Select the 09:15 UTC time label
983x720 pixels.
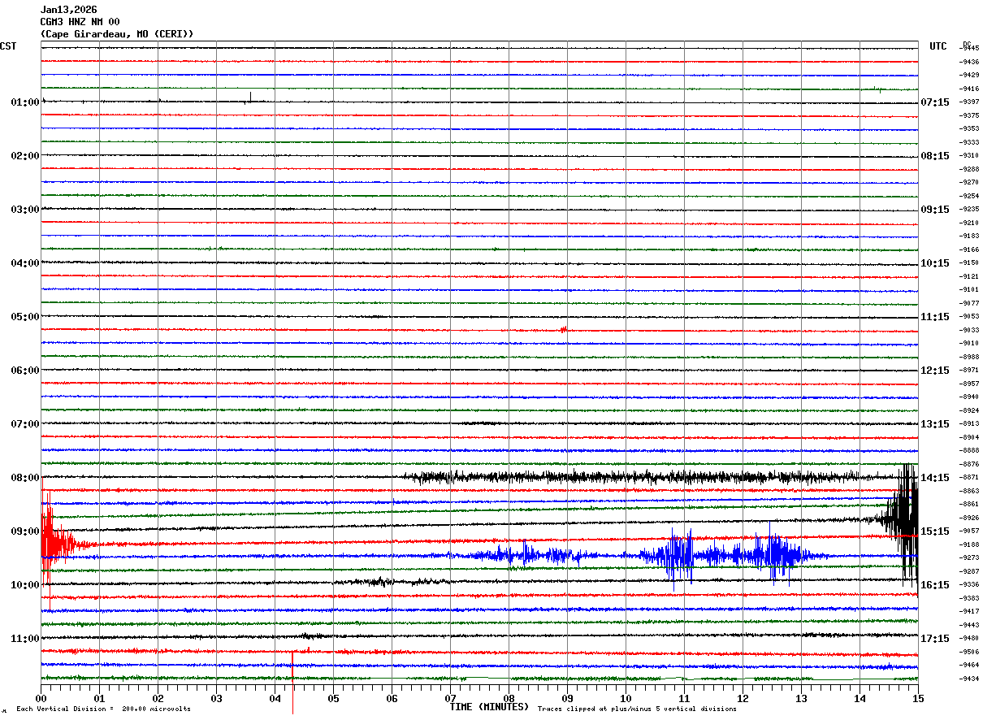point(935,210)
